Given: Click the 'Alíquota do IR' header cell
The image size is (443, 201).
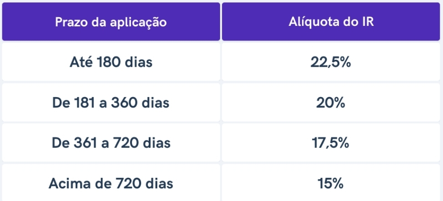Looking at the screenshot, I should click(x=331, y=22).
